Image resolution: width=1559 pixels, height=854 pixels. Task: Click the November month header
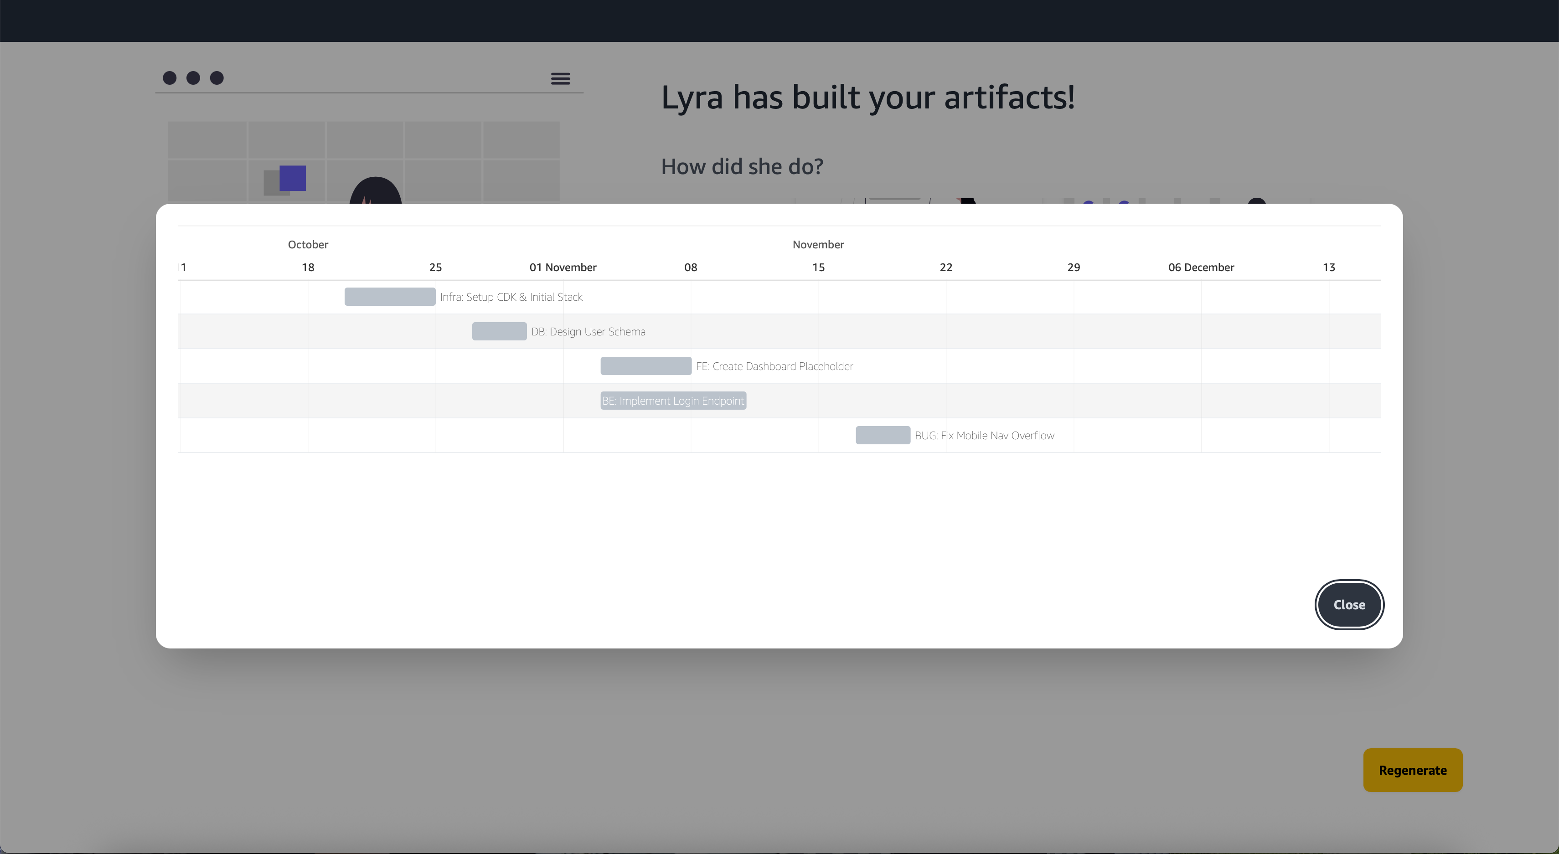point(818,244)
